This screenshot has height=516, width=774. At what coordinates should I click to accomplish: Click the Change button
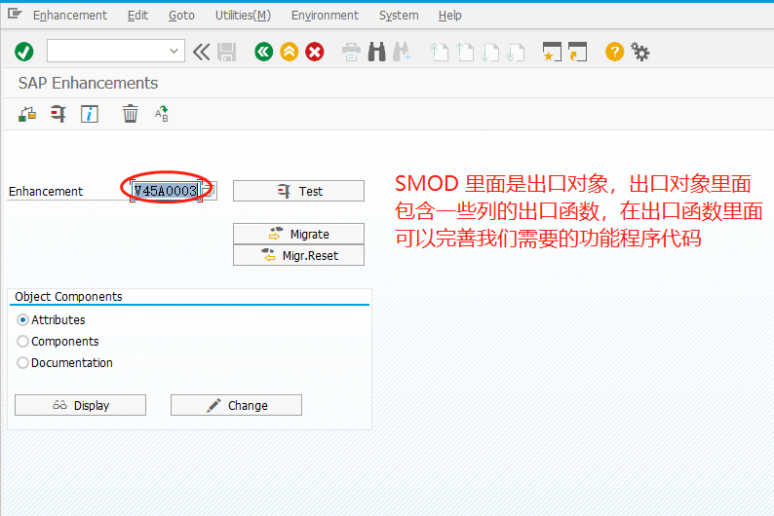pos(237,405)
